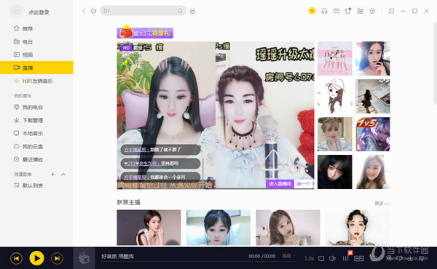Click the song recognition icon beside search
Screen dimensions: 437x269
click(x=192, y=11)
